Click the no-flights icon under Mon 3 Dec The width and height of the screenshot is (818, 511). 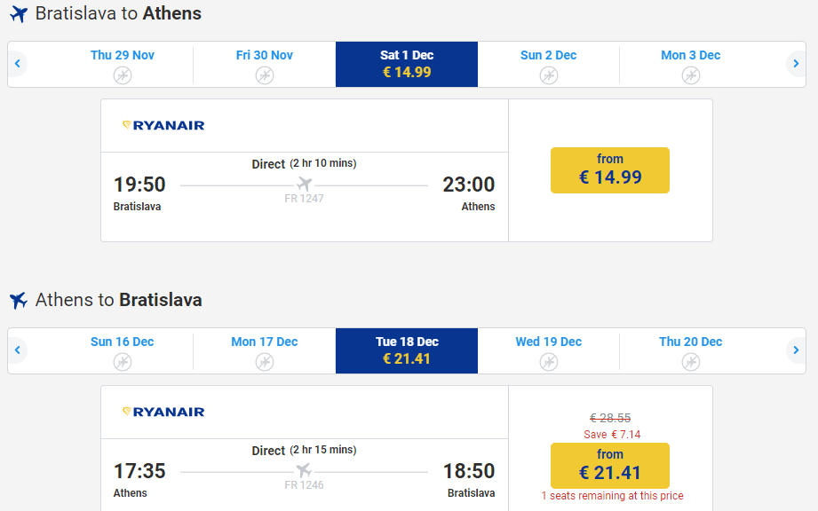pyautogui.click(x=691, y=75)
